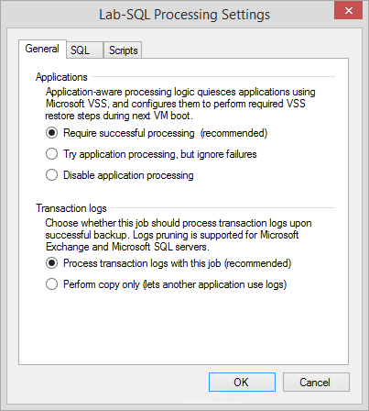Enable Process transaction logs with this job
369x411 pixels.
51,263
